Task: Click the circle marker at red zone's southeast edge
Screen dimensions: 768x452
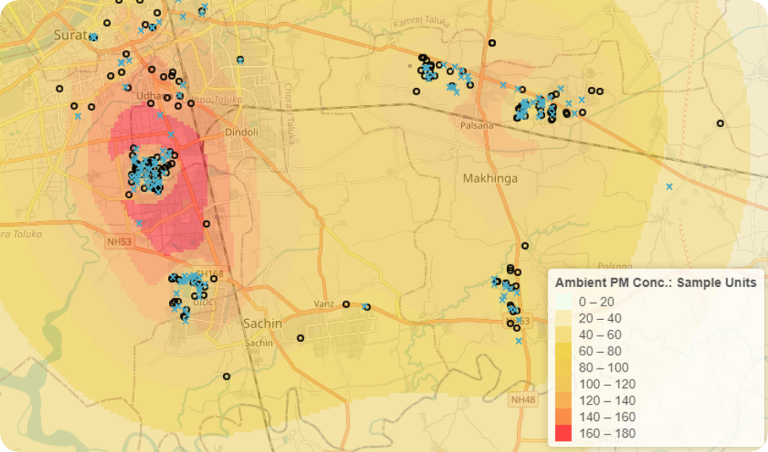Action: (207, 224)
